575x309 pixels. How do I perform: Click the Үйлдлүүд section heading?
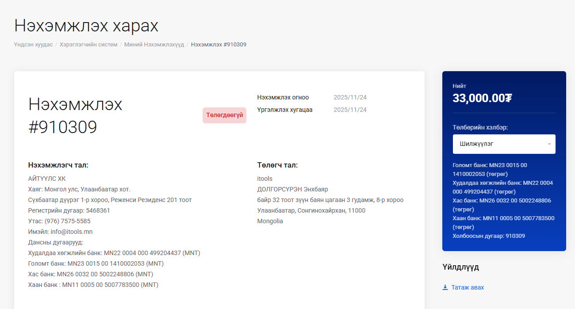click(460, 267)
